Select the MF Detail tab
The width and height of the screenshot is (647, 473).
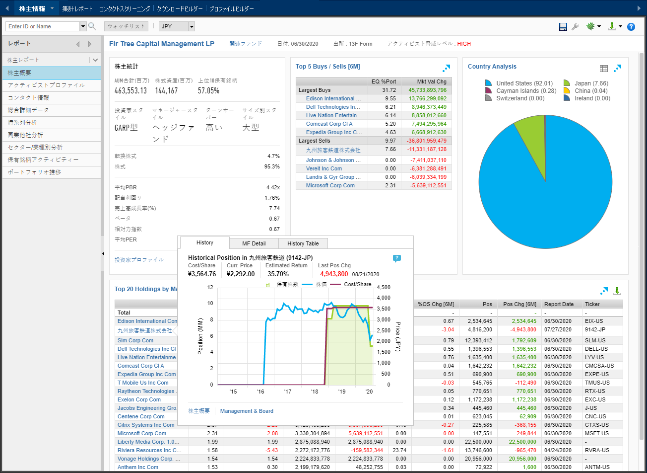pyautogui.click(x=254, y=243)
